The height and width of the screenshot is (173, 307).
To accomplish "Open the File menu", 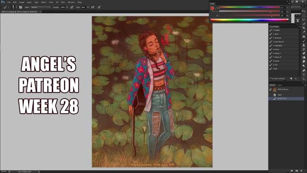I will pos(9,2).
